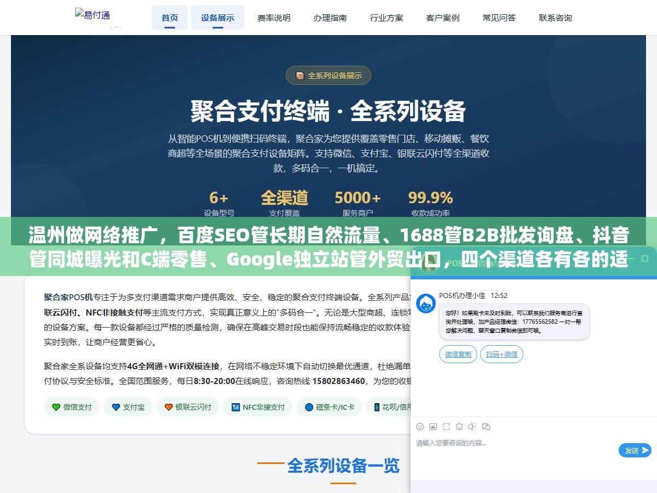Click the 磁条卡/IC卡 tag

(x=329, y=407)
